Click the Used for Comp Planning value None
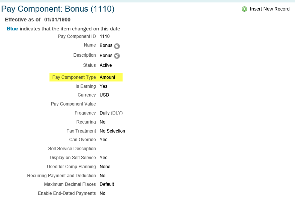The width and height of the screenshot is (295, 202). (x=105, y=167)
